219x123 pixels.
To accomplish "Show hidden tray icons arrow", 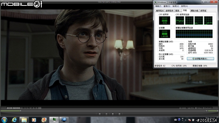I will tap(185, 120).
